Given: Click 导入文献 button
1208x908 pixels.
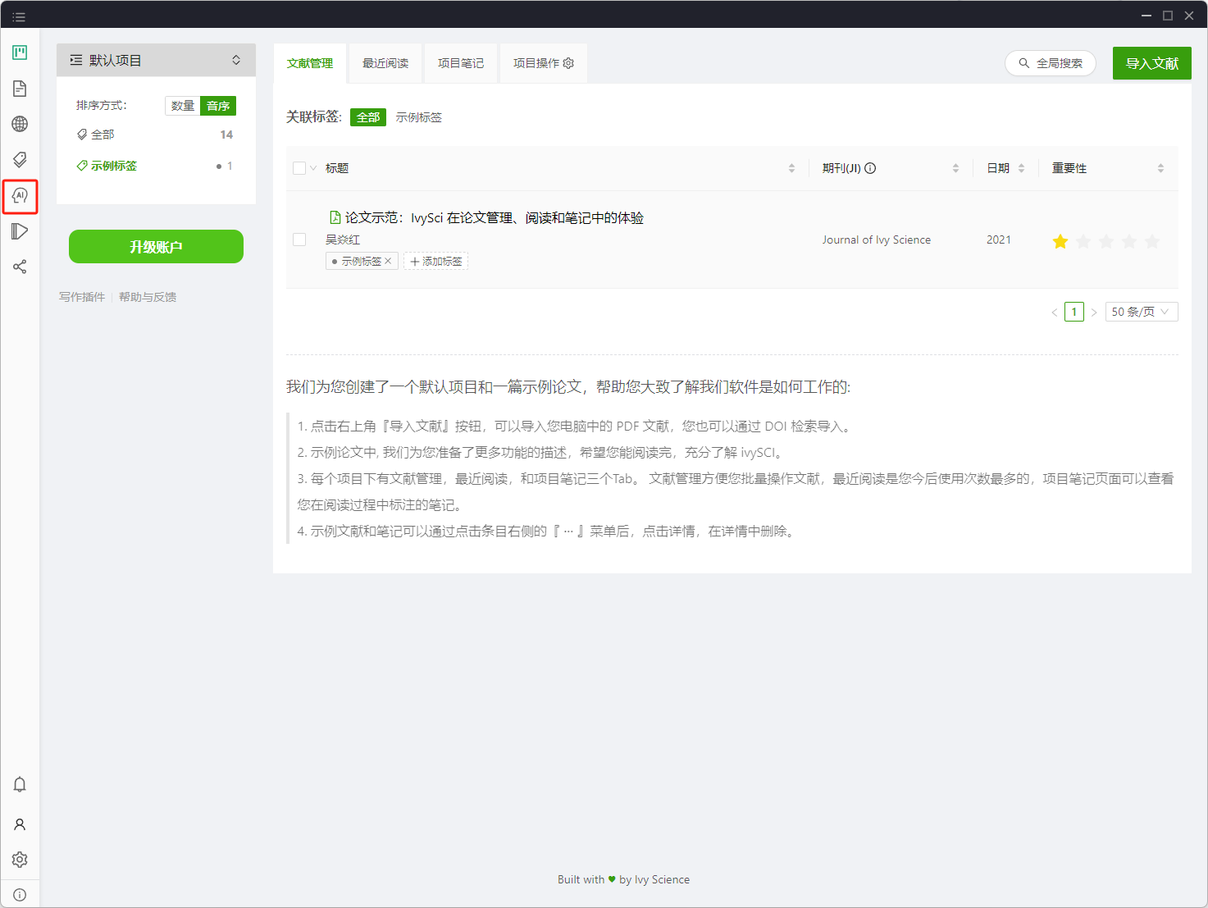Looking at the screenshot, I should coord(1152,63).
